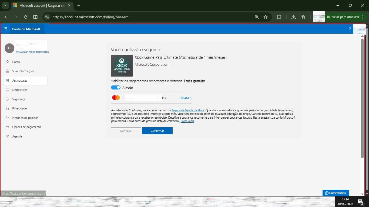The height and width of the screenshot is (207, 369).
Task: Click Conta da Microsoft header title
Action: click(26, 29)
